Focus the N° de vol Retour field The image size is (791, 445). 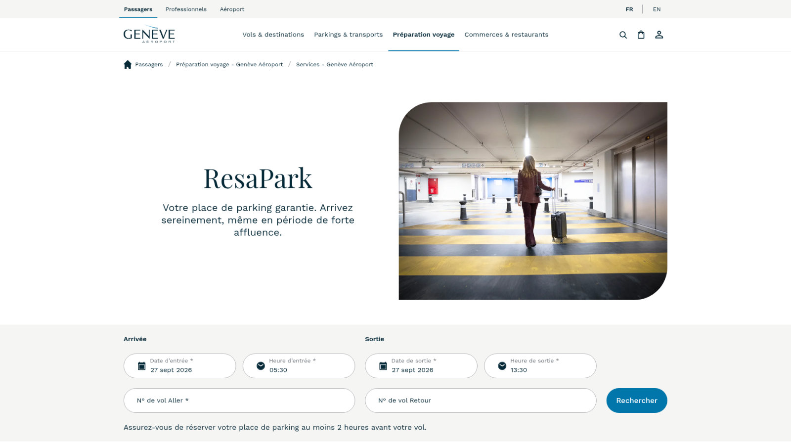point(481,400)
